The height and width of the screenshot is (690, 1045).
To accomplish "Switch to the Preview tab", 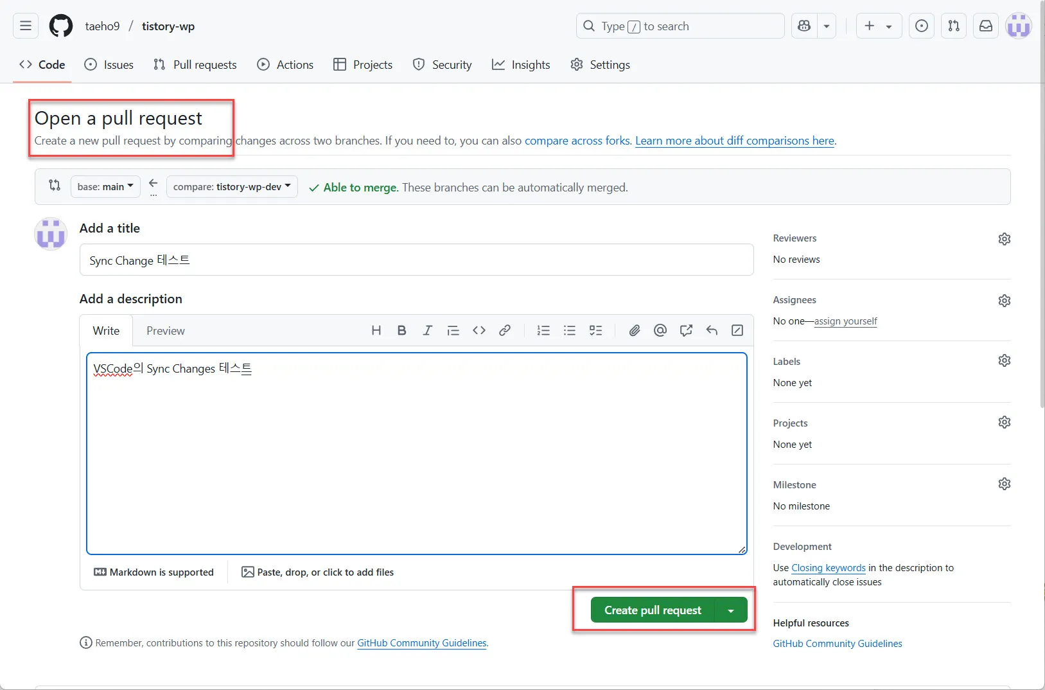I will click(165, 330).
